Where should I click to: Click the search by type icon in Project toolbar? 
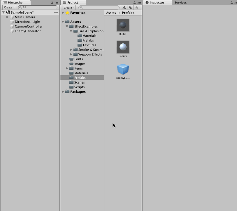[124, 7]
